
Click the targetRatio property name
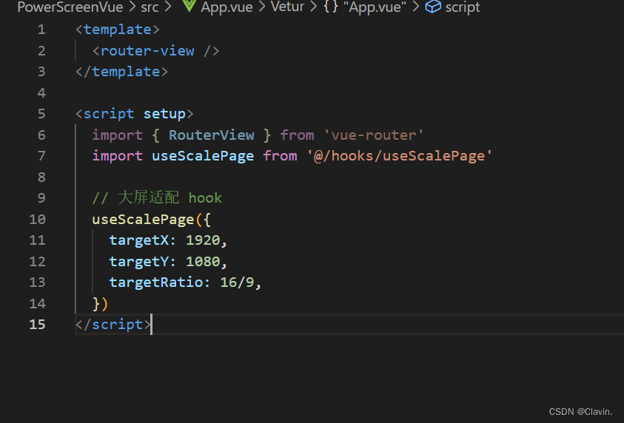[x=155, y=282]
